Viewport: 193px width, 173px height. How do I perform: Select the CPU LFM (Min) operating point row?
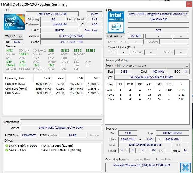(x=52, y=84)
